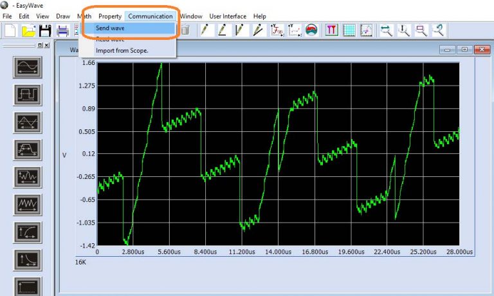The width and height of the screenshot is (494, 296).
Task: Click the delete trash can toolbar icon
Action: [185, 30]
